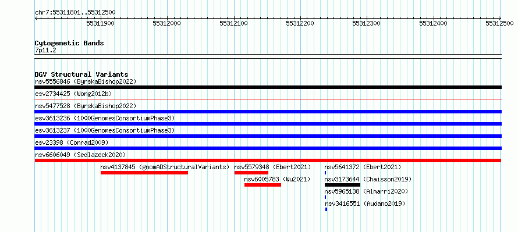Open nsv6606049 (Sedlazeck2020) variant label
Viewport: 518px width, 232px height.
point(80,155)
